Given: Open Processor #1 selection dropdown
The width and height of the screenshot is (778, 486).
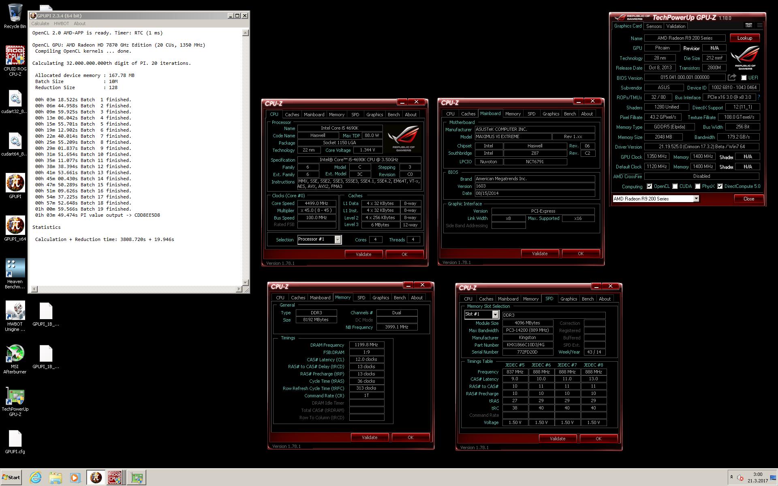Looking at the screenshot, I should pyautogui.click(x=338, y=239).
